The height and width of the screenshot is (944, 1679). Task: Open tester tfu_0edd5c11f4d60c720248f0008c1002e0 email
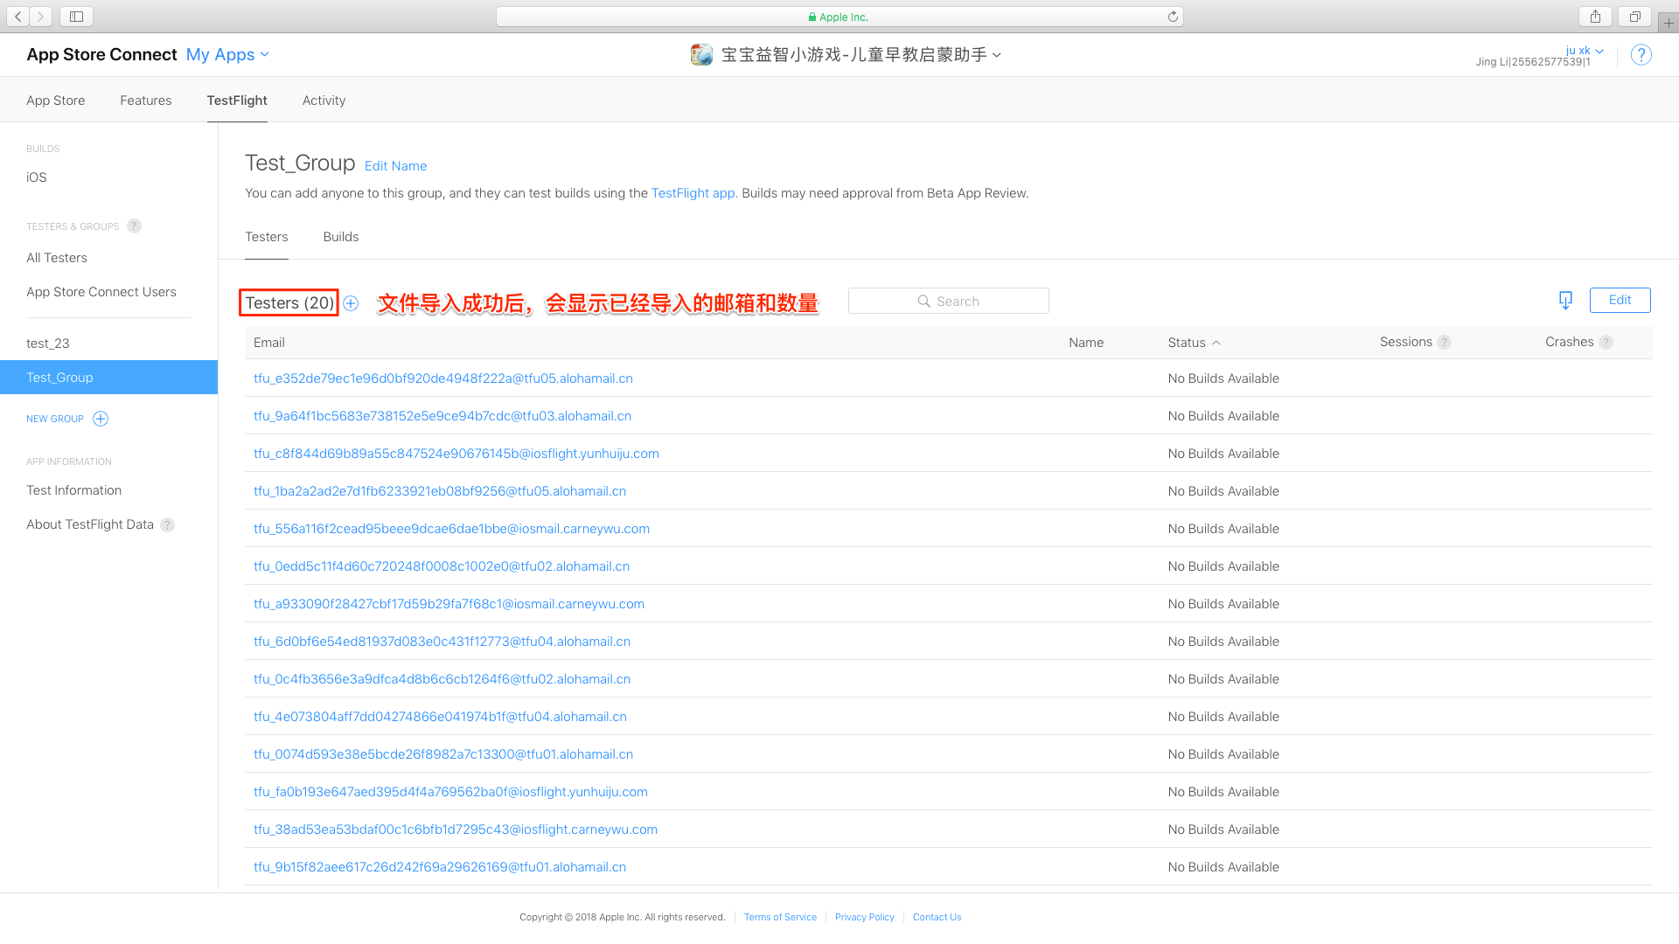pyautogui.click(x=442, y=566)
